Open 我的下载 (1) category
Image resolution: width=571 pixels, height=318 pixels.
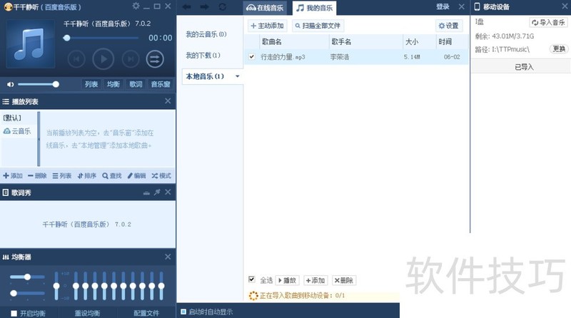click(x=203, y=56)
